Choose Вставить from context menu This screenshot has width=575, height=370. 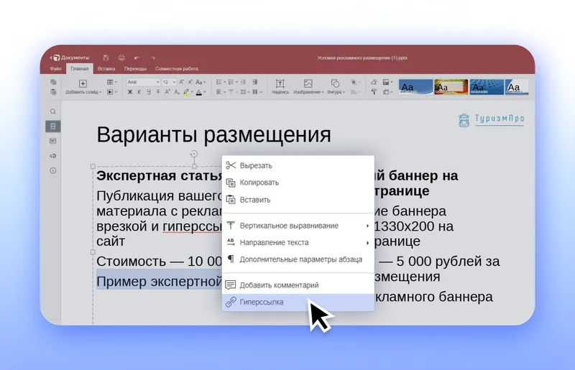[x=298, y=200]
